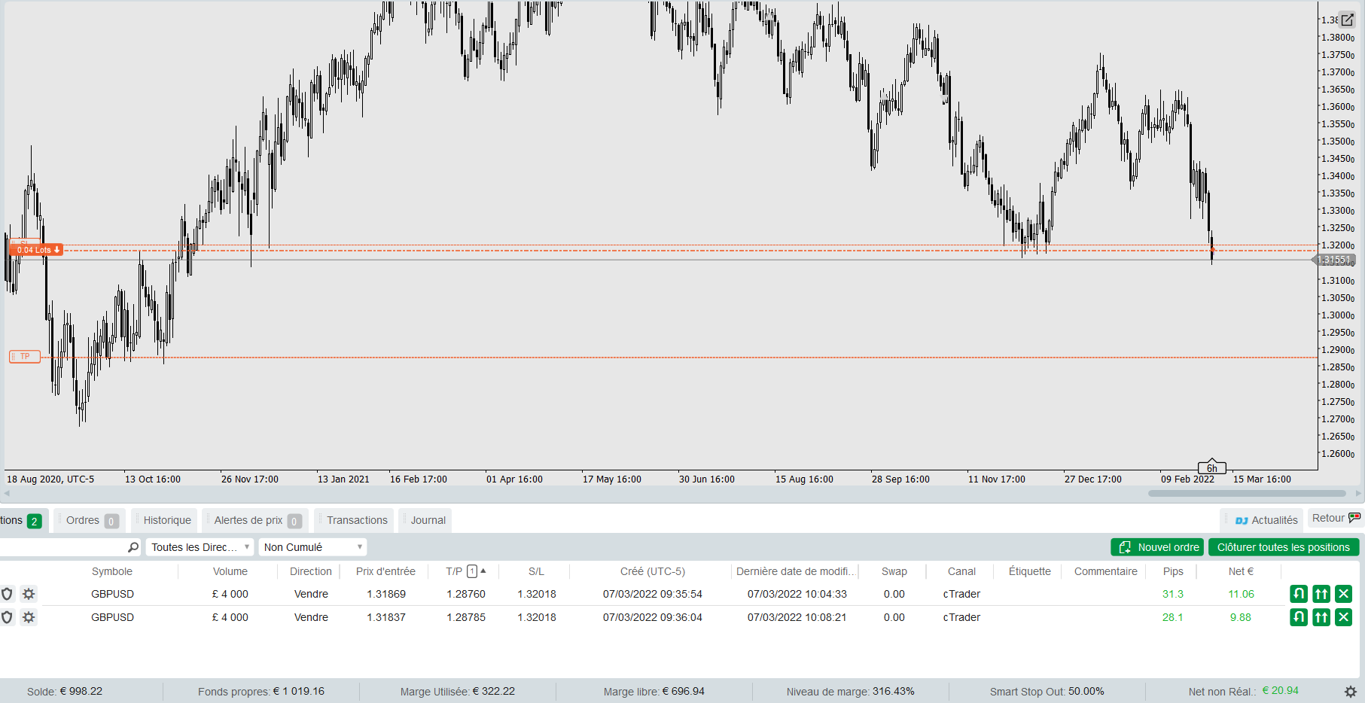Click the search magnifier icon
The height and width of the screenshot is (703, 1365).
pyautogui.click(x=133, y=547)
